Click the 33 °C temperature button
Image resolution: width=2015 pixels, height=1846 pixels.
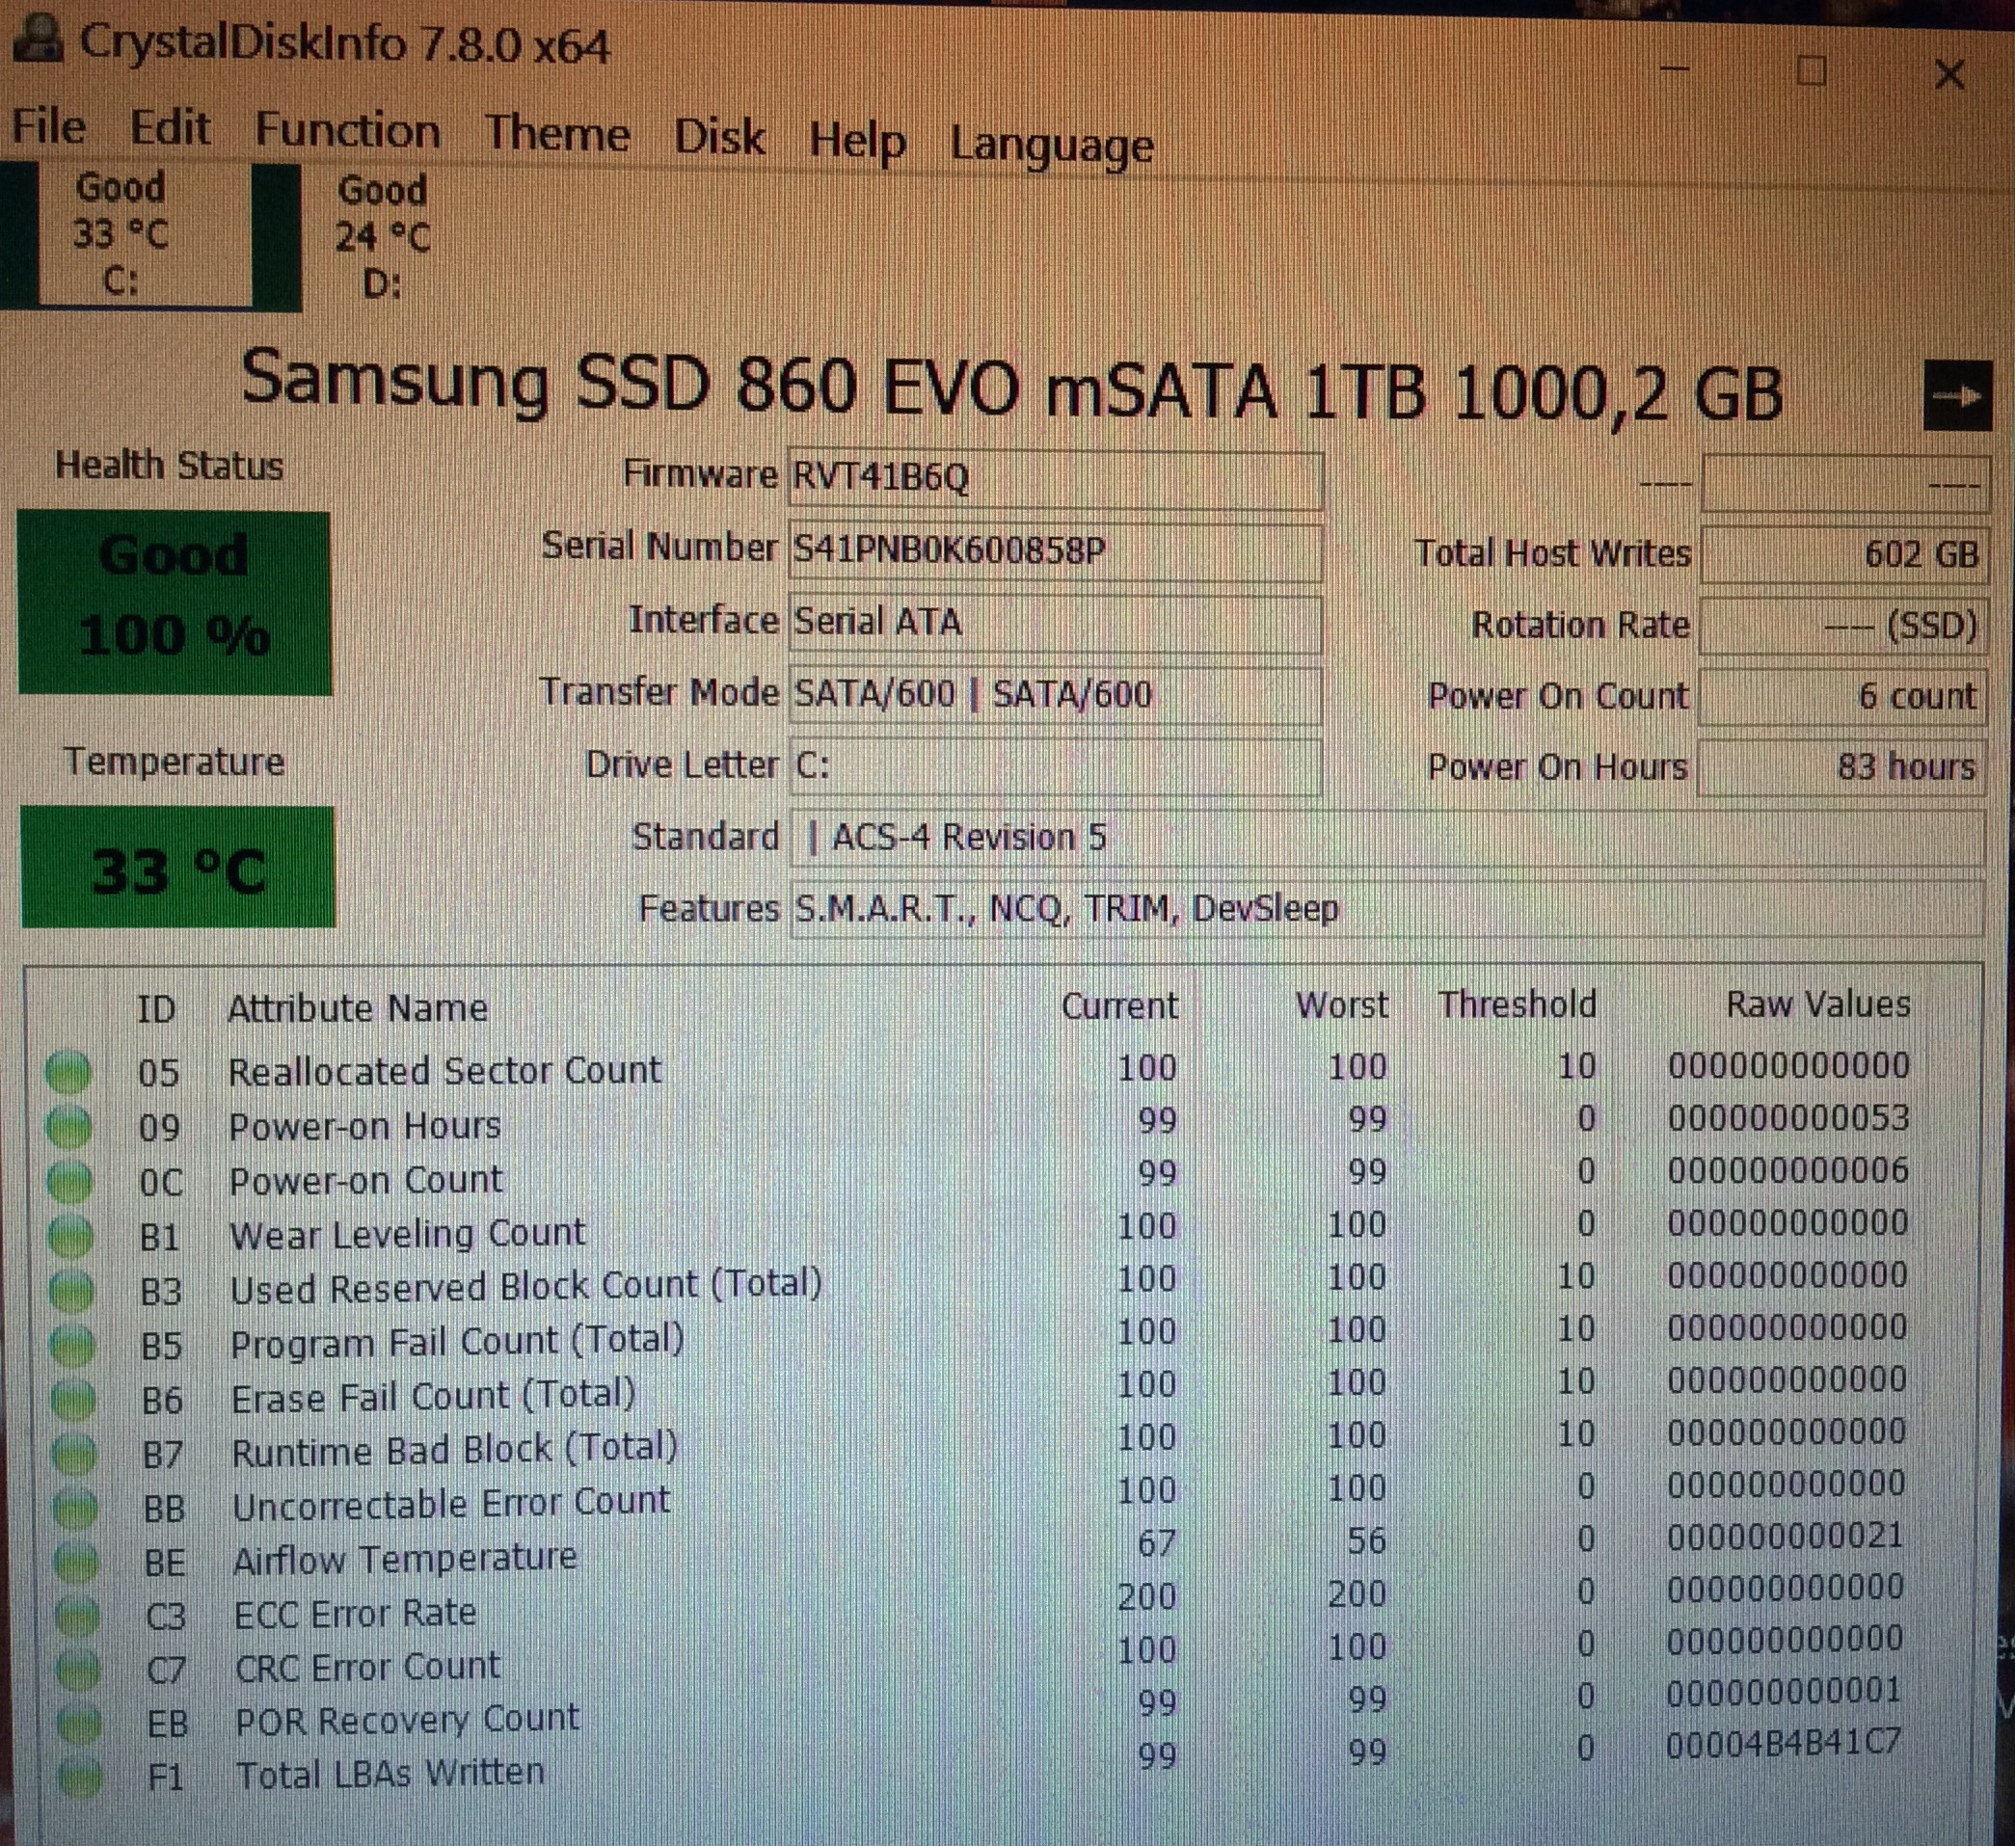pyautogui.click(x=178, y=868)
